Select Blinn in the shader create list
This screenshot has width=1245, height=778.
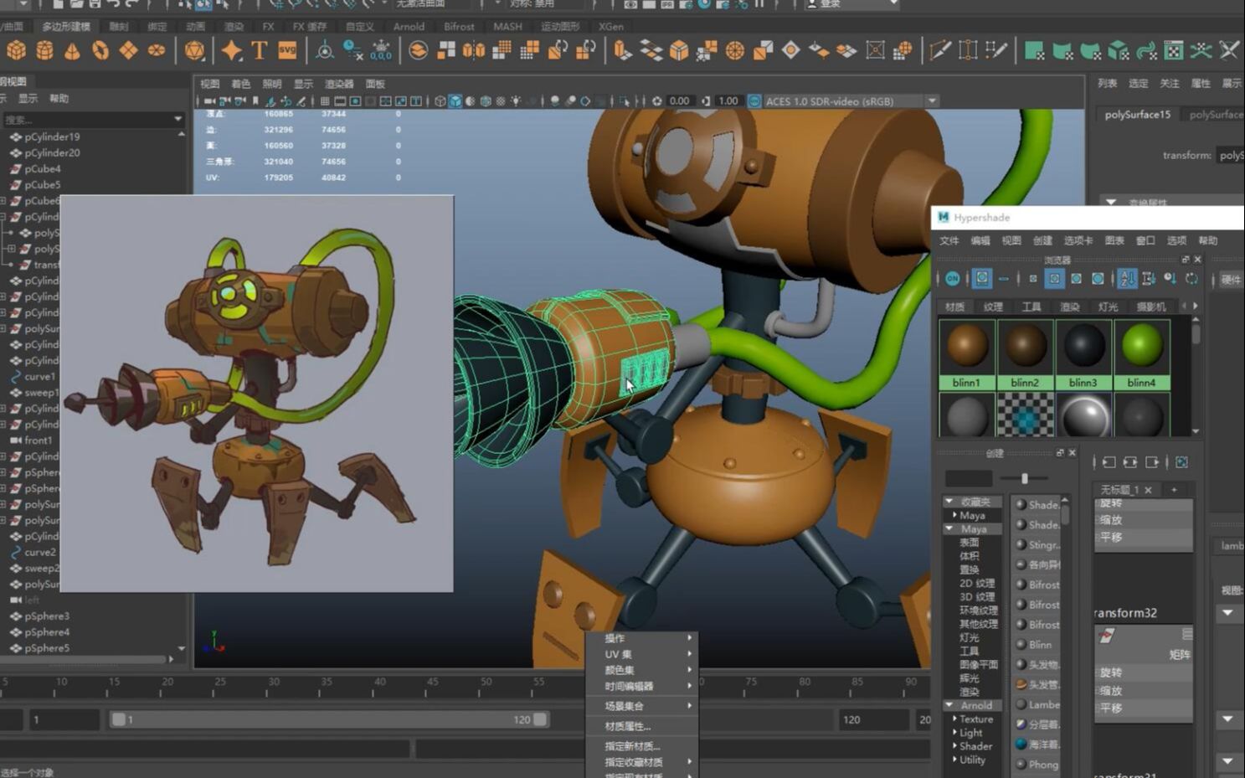(x=1040, y=644)
